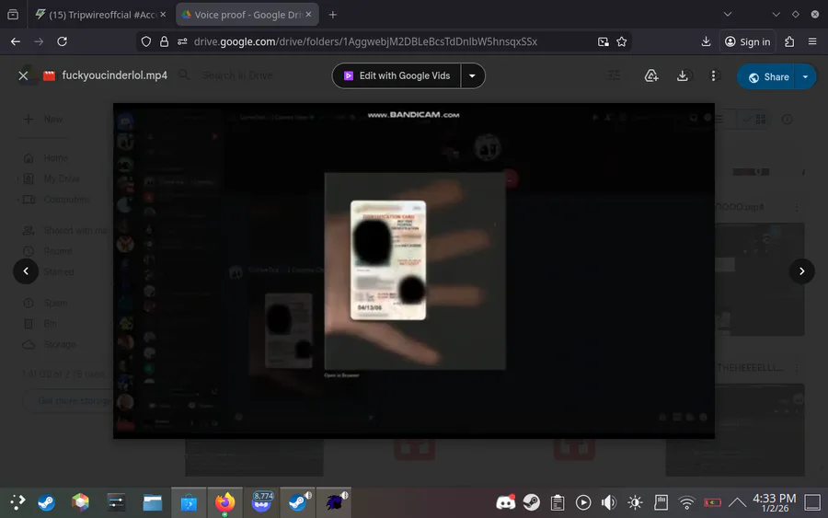
Task: Open the Firefox View recent browsing icon
Action: tap(13, 15)
